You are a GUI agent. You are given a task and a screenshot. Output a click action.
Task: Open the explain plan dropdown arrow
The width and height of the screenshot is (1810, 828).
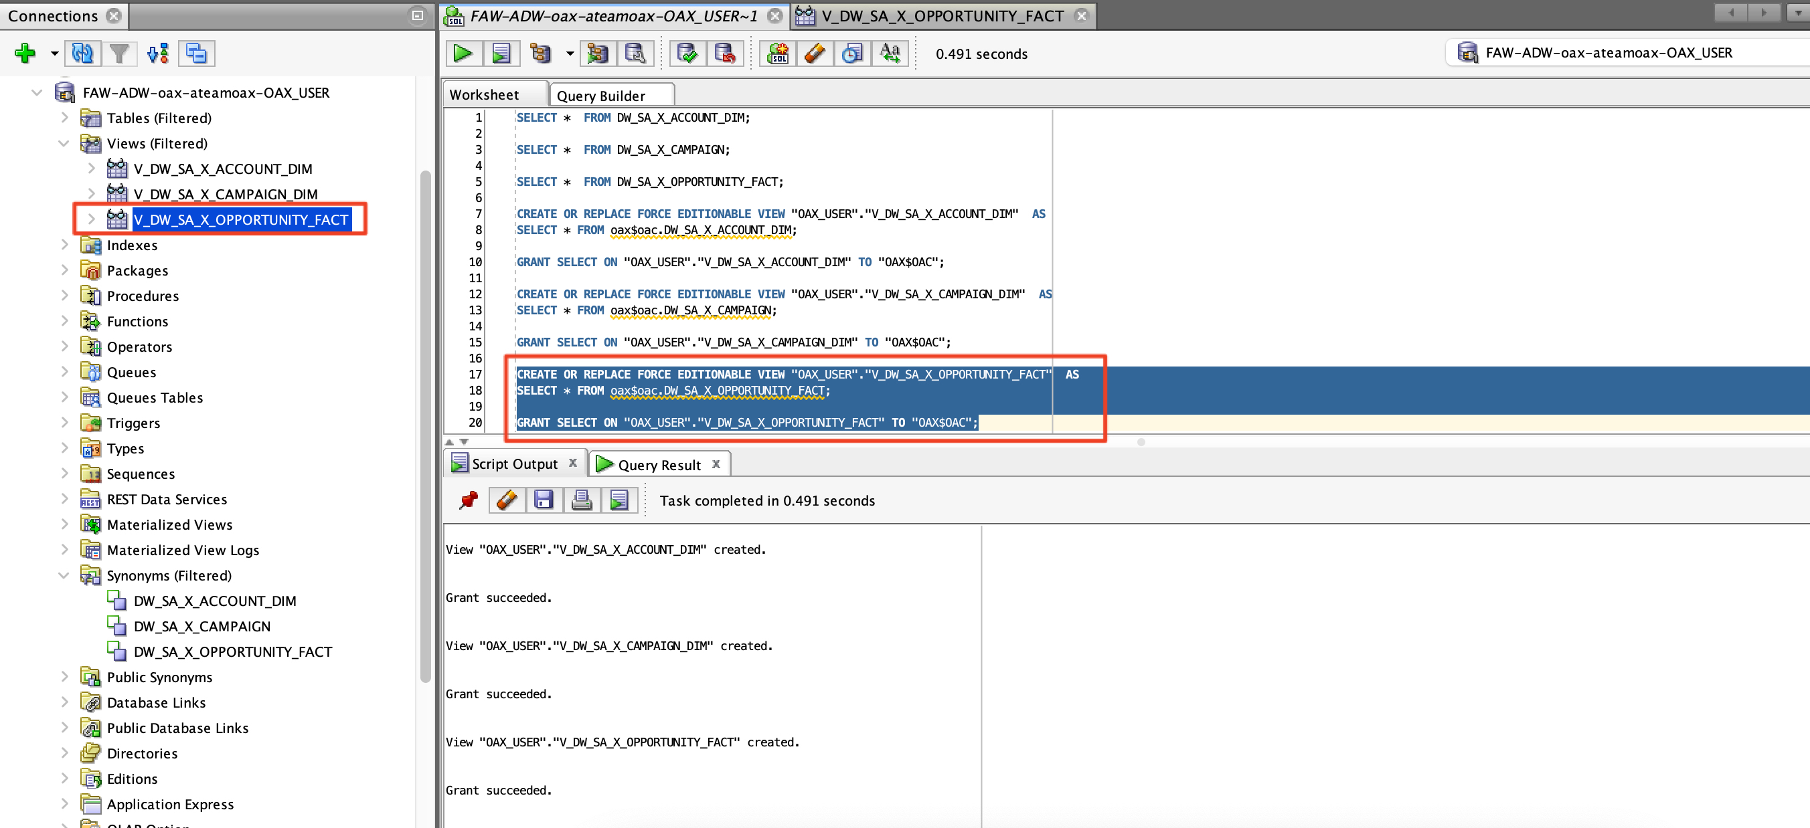(x=569, y=53)
